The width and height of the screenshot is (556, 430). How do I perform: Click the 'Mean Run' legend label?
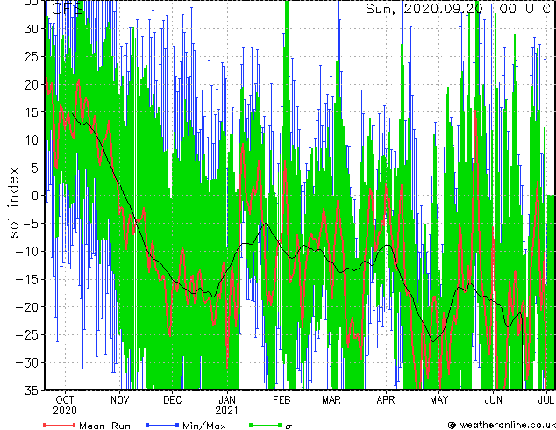pos(104,426)
